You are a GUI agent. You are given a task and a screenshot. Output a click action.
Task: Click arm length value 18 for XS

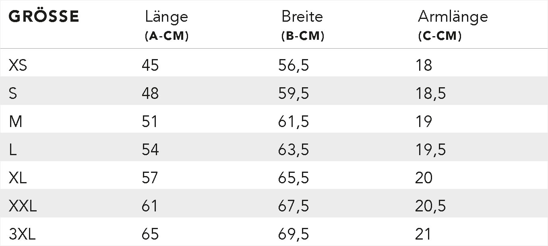point(424,65)
